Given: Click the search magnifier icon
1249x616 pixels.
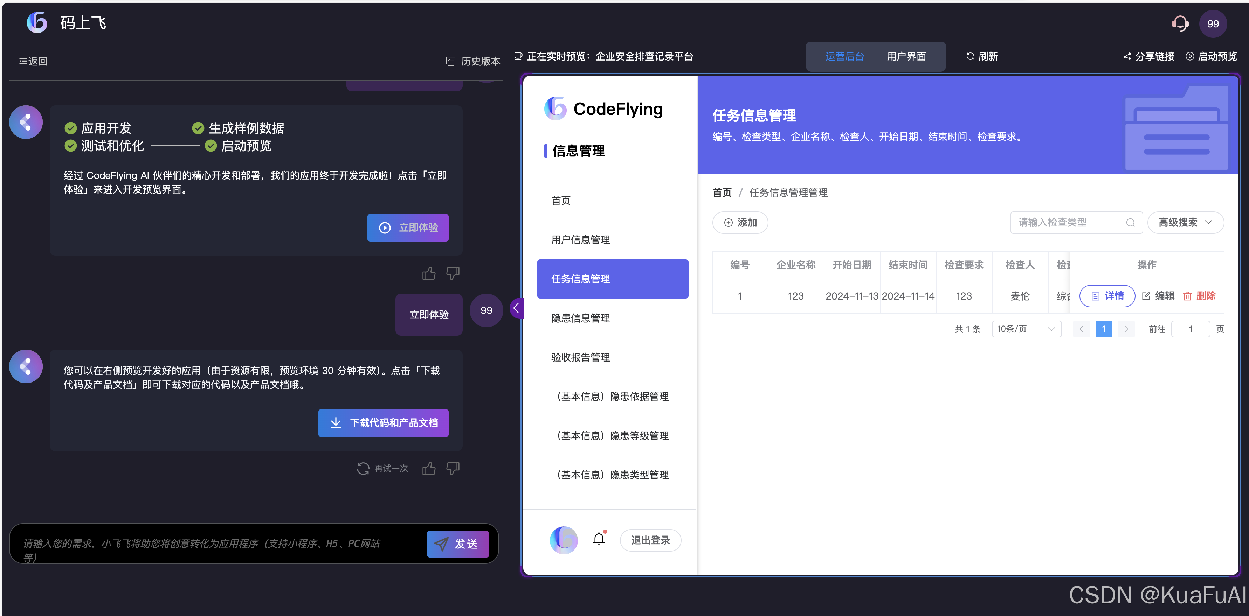Looking at the screenshot, I should (1130, 223).
